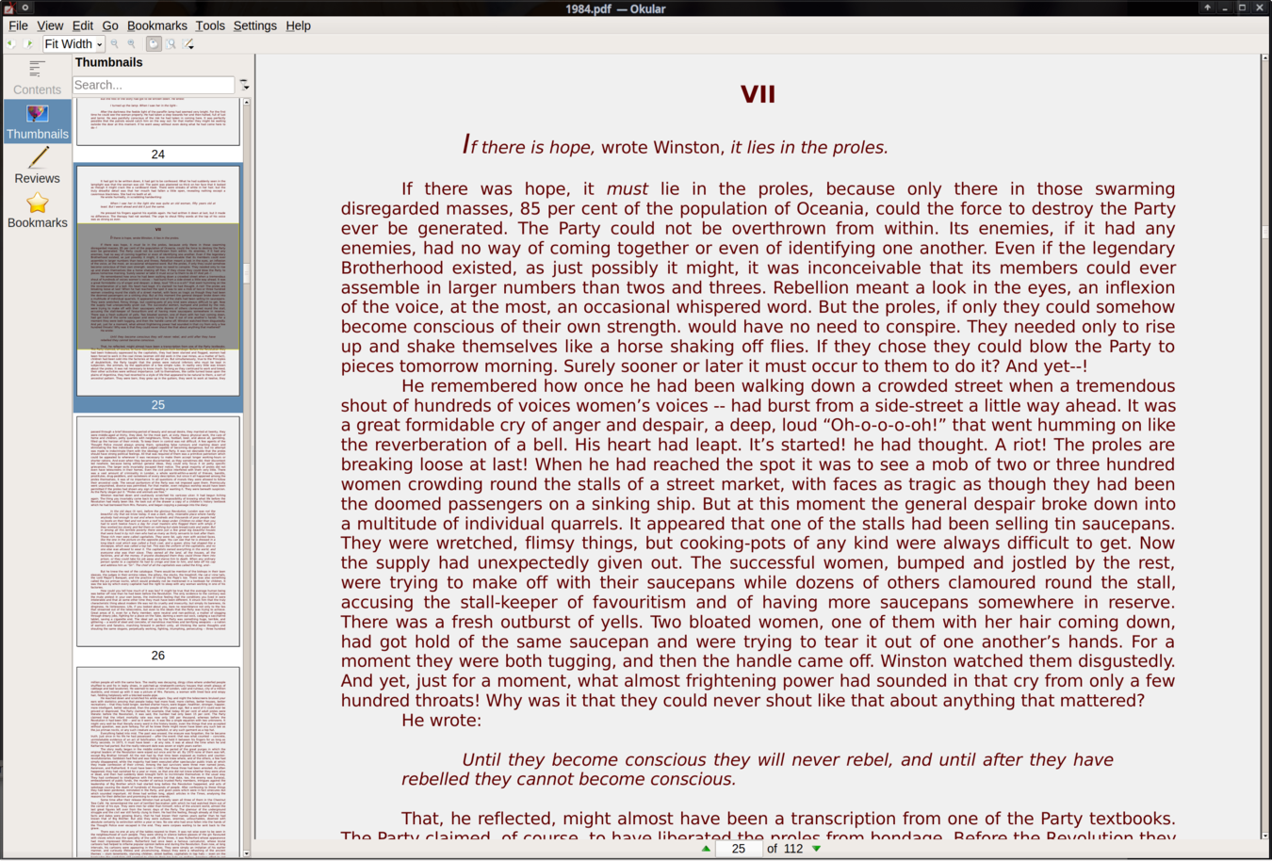Toggle the Browse mouse tool
The width and height of the screenshot is (1272, 861).
click(154, 43)
